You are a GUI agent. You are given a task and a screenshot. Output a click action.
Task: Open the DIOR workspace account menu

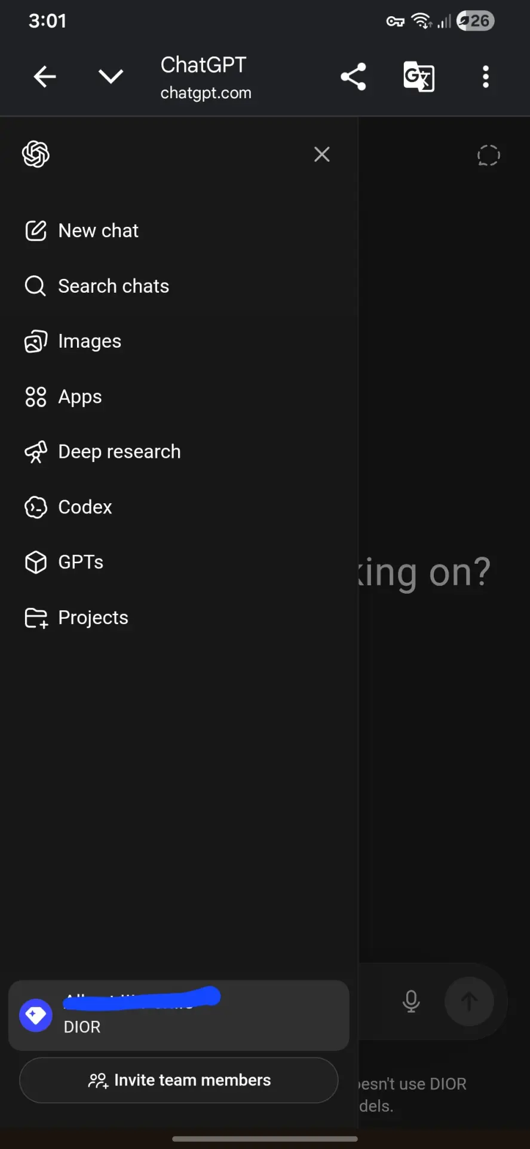(179, 1016)
